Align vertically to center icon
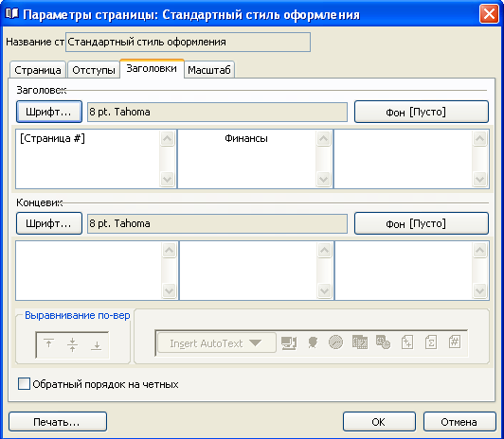Viewport: 504px width, 439px height. coord(72,345)
